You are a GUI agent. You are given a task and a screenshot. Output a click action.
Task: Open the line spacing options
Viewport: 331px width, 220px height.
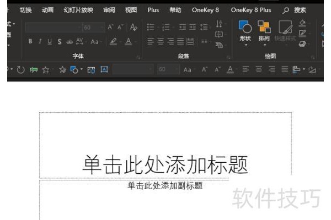point(204,27)
